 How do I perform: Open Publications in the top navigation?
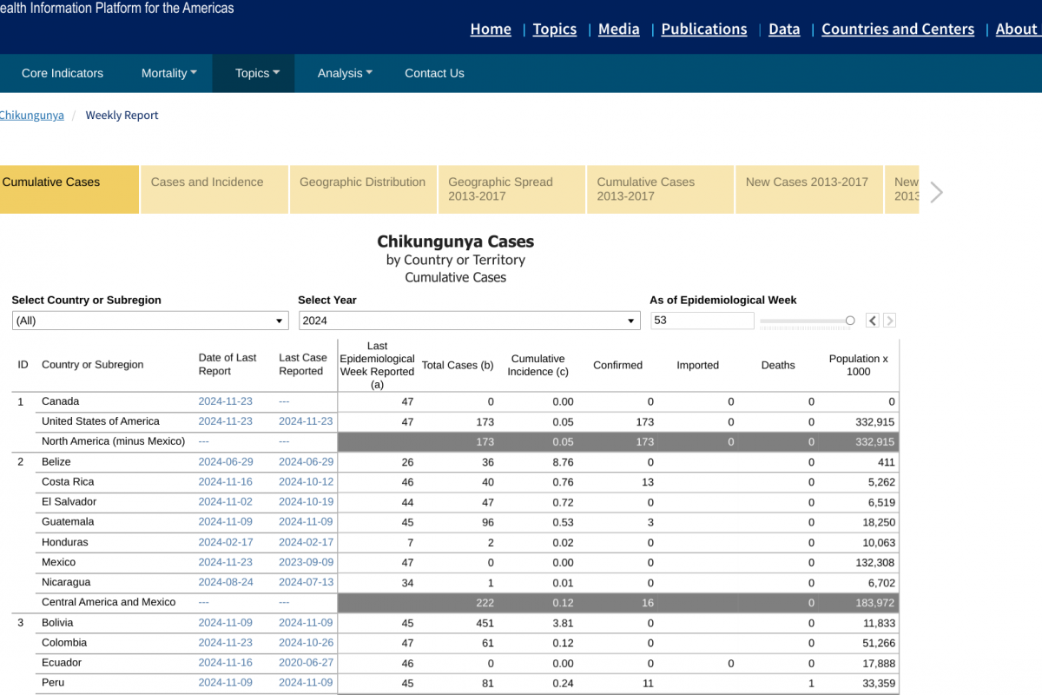(x=703, y=29)
